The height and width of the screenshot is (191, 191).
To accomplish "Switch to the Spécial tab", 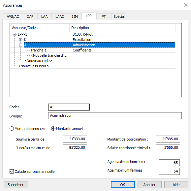I will click(119, 16).
